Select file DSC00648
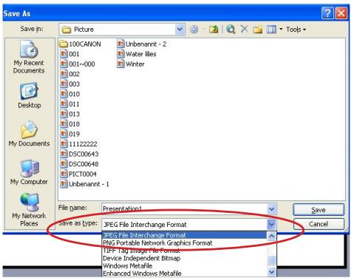351x278 pixels. [x=79, y=164]
